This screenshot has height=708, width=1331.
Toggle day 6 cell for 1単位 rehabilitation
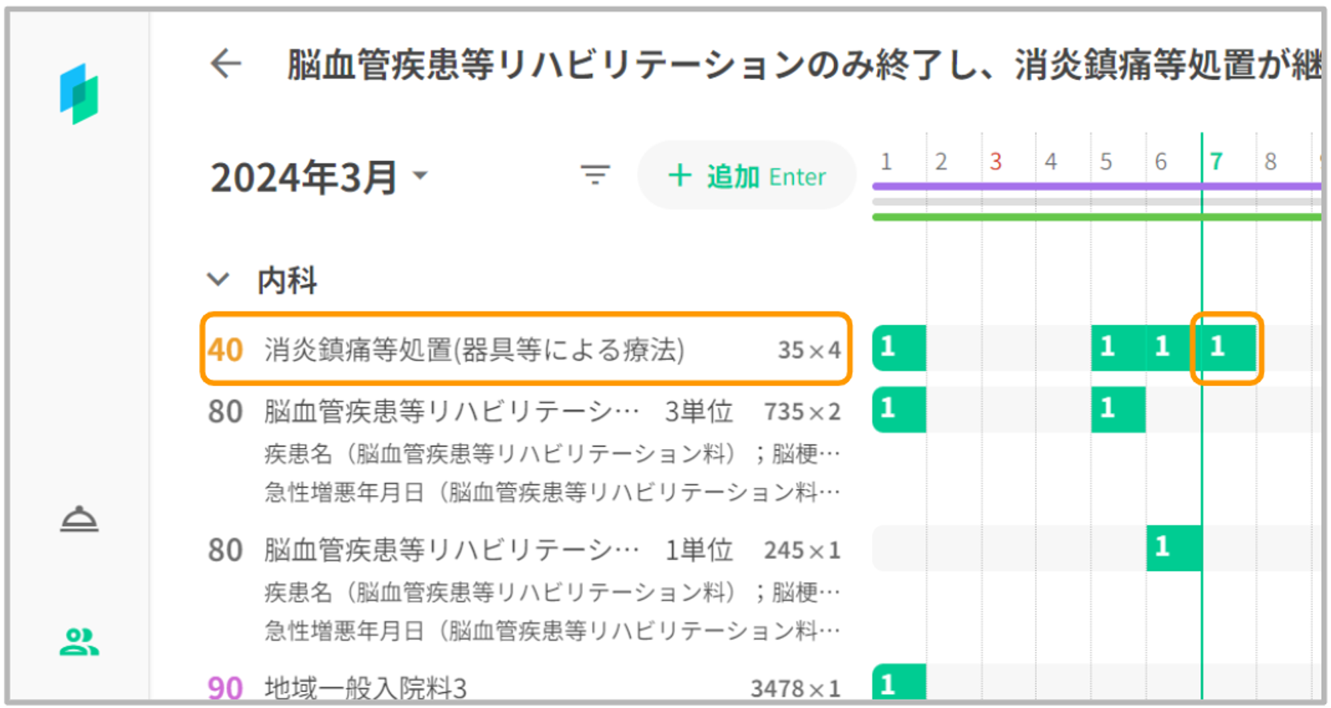[x=1173, y=548]
